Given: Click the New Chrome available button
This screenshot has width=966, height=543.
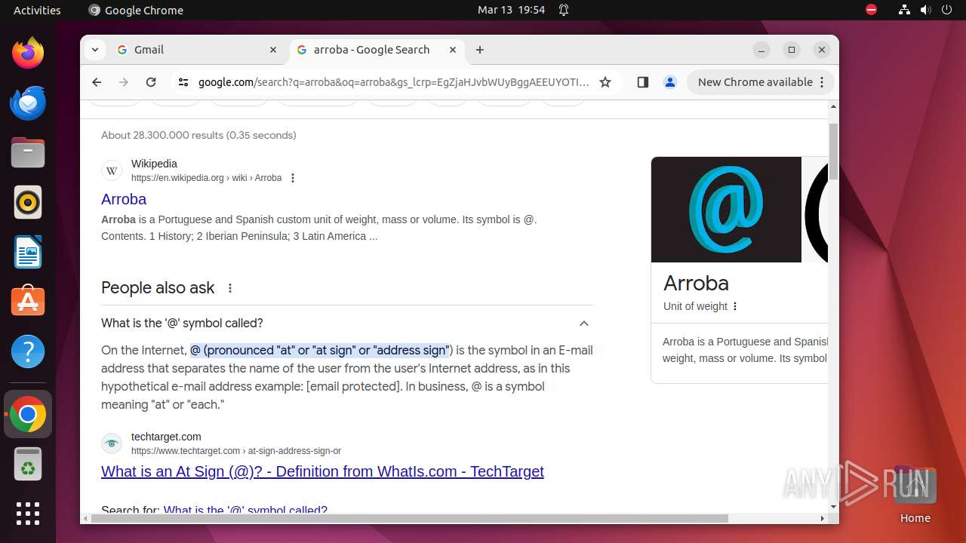Looking at the screenshot, I should point(760,82).
